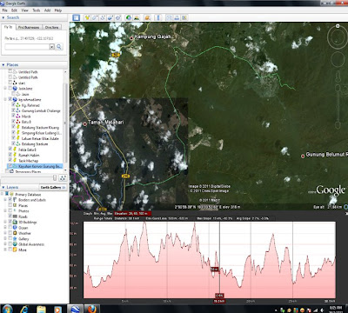Switch to the Directions tab
Image resolution: width=348 pixels, height=313 pixels.
[51, 27]
